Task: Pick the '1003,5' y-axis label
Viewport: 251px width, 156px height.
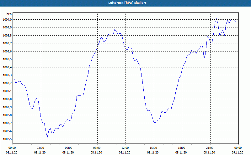Action: [x=7, y=59]
